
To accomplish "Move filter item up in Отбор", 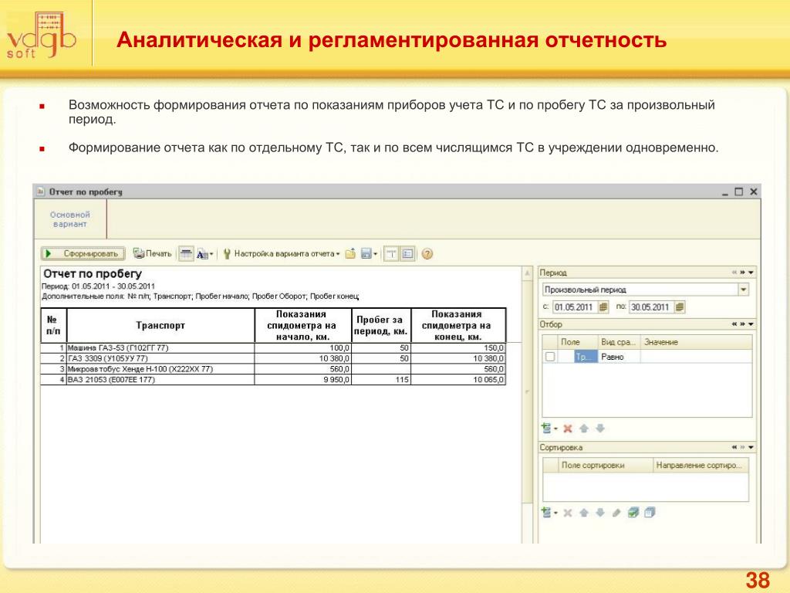I will coord(584,429).
